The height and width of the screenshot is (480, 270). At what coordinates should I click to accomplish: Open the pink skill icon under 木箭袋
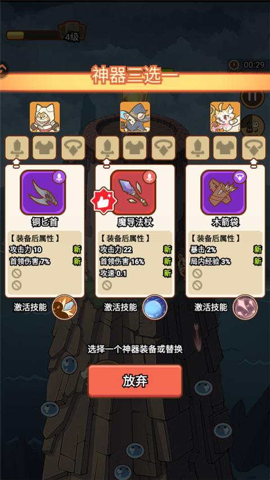pos(245,307)
